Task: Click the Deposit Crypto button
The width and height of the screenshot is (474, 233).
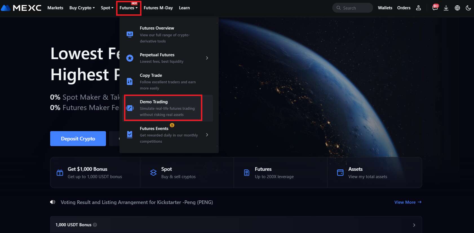Action: pyautogui.click(x=78, y=138)
